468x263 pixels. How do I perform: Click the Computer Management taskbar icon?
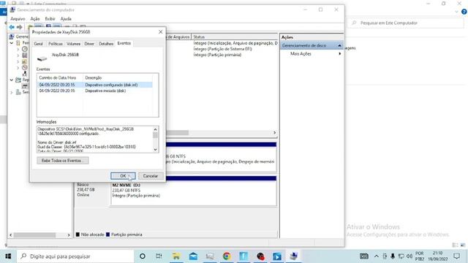tap(294, 256)
